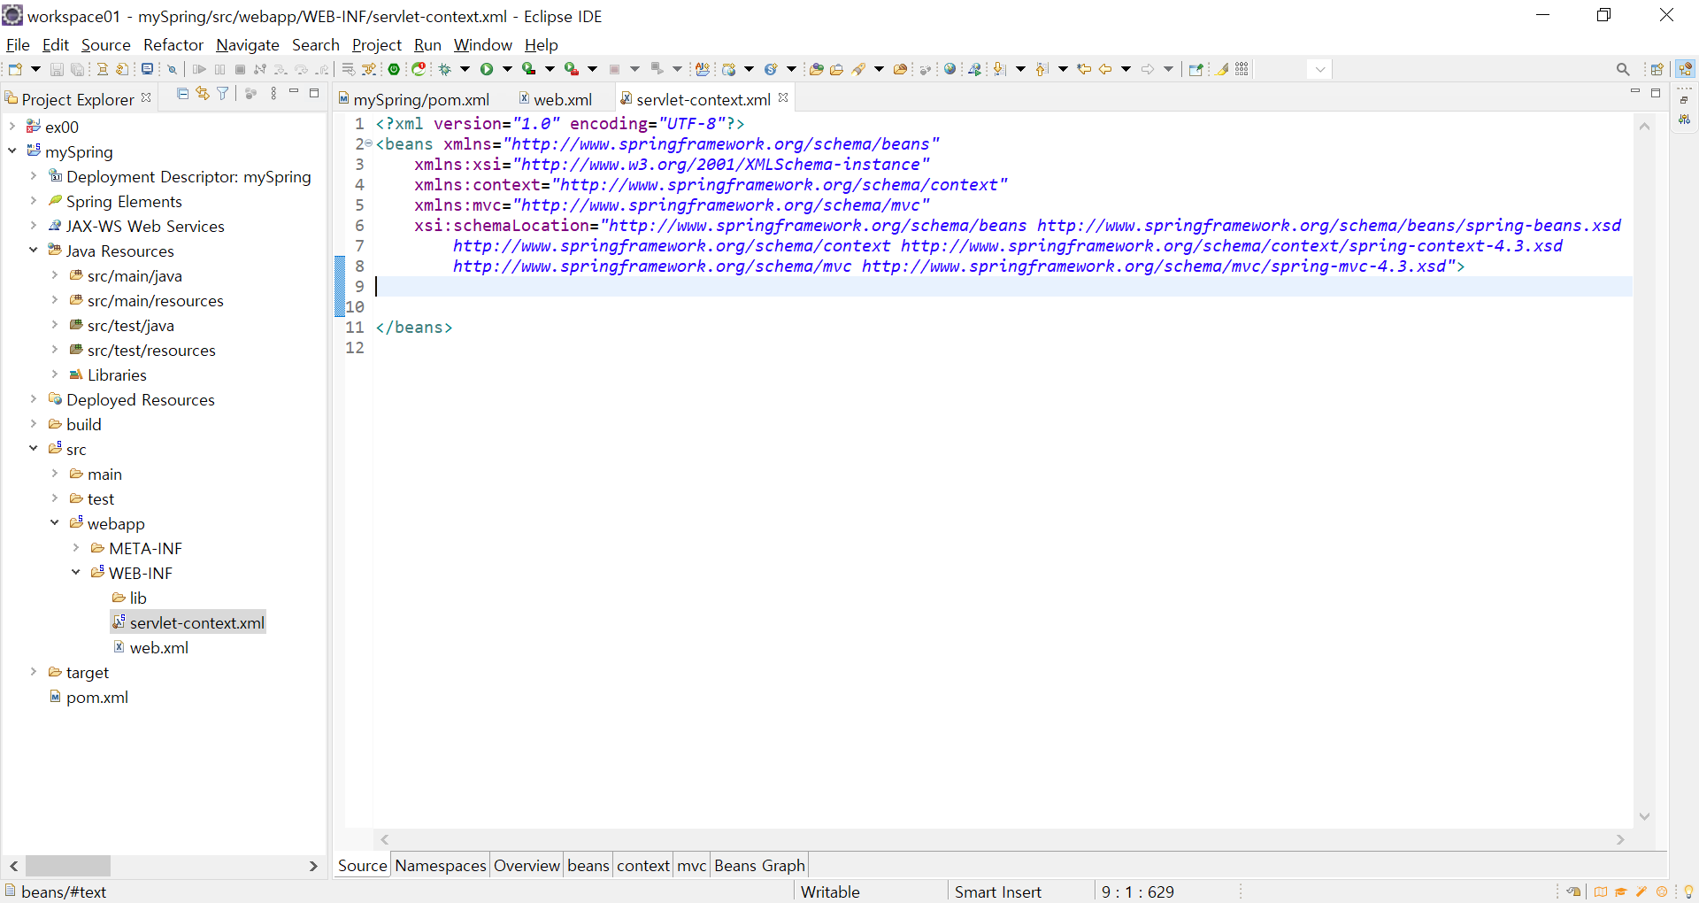Click the Debug bug icon
Image resolution: width=1699 pixels, height=903 pixels.
pyautogui.click(x=445, y=69)
